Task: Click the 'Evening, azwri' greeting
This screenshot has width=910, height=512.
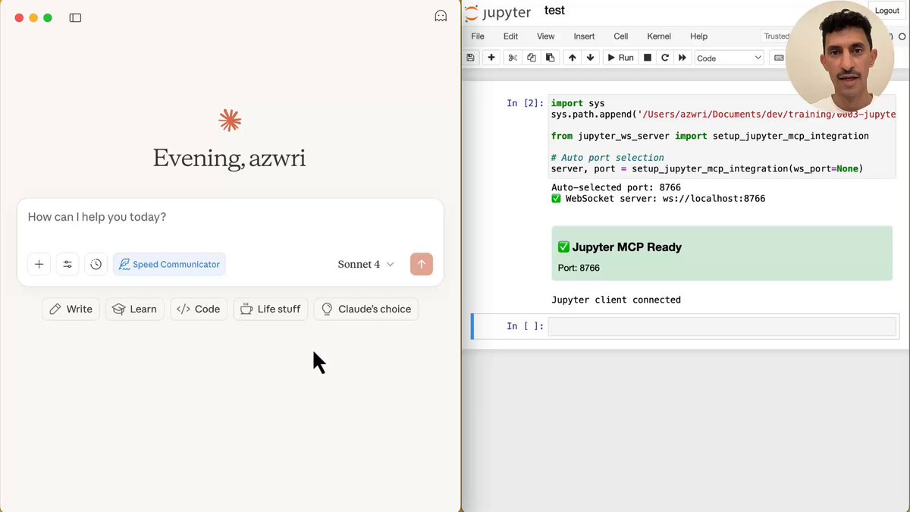Action: (x=230, y=158)
